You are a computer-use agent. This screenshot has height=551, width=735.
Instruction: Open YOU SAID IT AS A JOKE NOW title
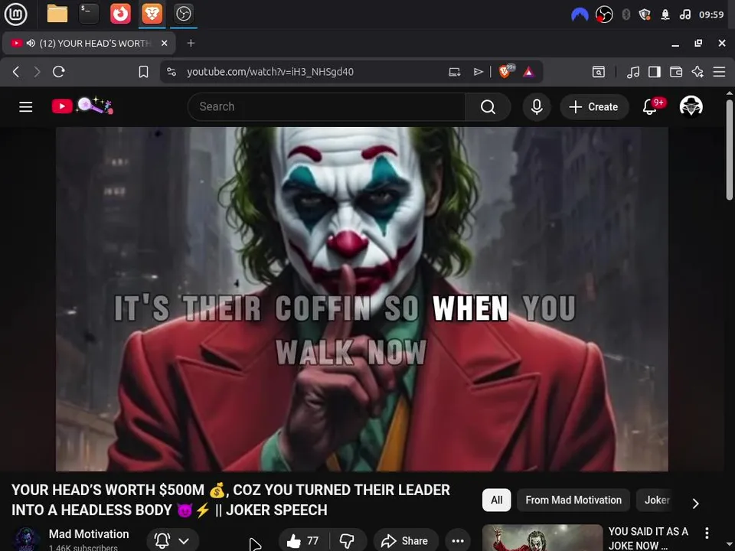click(x=648, y=538)
